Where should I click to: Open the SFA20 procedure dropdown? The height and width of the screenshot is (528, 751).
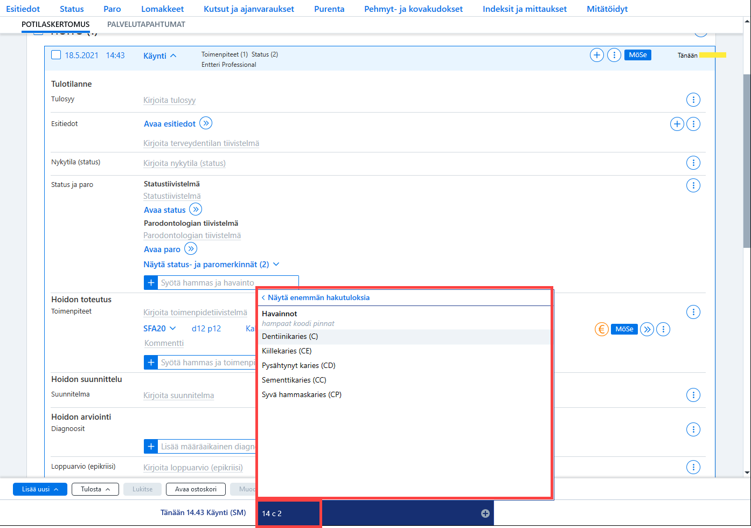coord(159,328)
